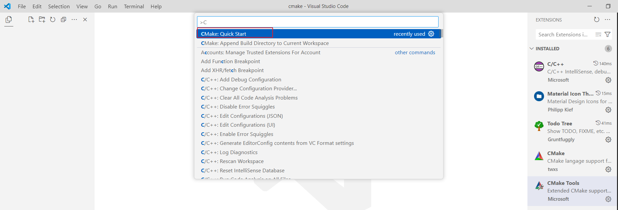Open the Explorer view icon
618x210 pixels.
pyautogui.click(x=9, y=20)
